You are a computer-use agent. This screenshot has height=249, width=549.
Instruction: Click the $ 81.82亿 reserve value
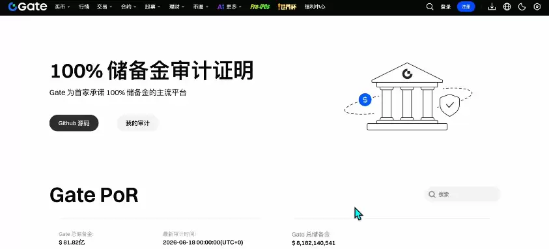[x=72, y=242]
